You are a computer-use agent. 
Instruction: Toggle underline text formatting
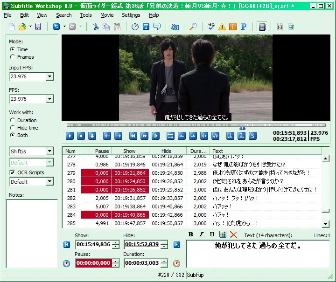[212, 234]
